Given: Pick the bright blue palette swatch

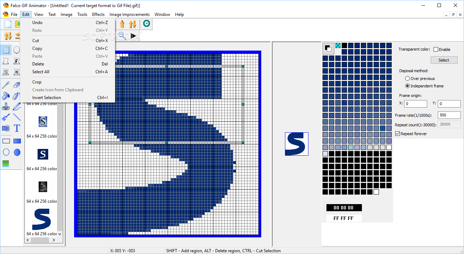Looking at the screenshot, I should click(x=382, y=128).
